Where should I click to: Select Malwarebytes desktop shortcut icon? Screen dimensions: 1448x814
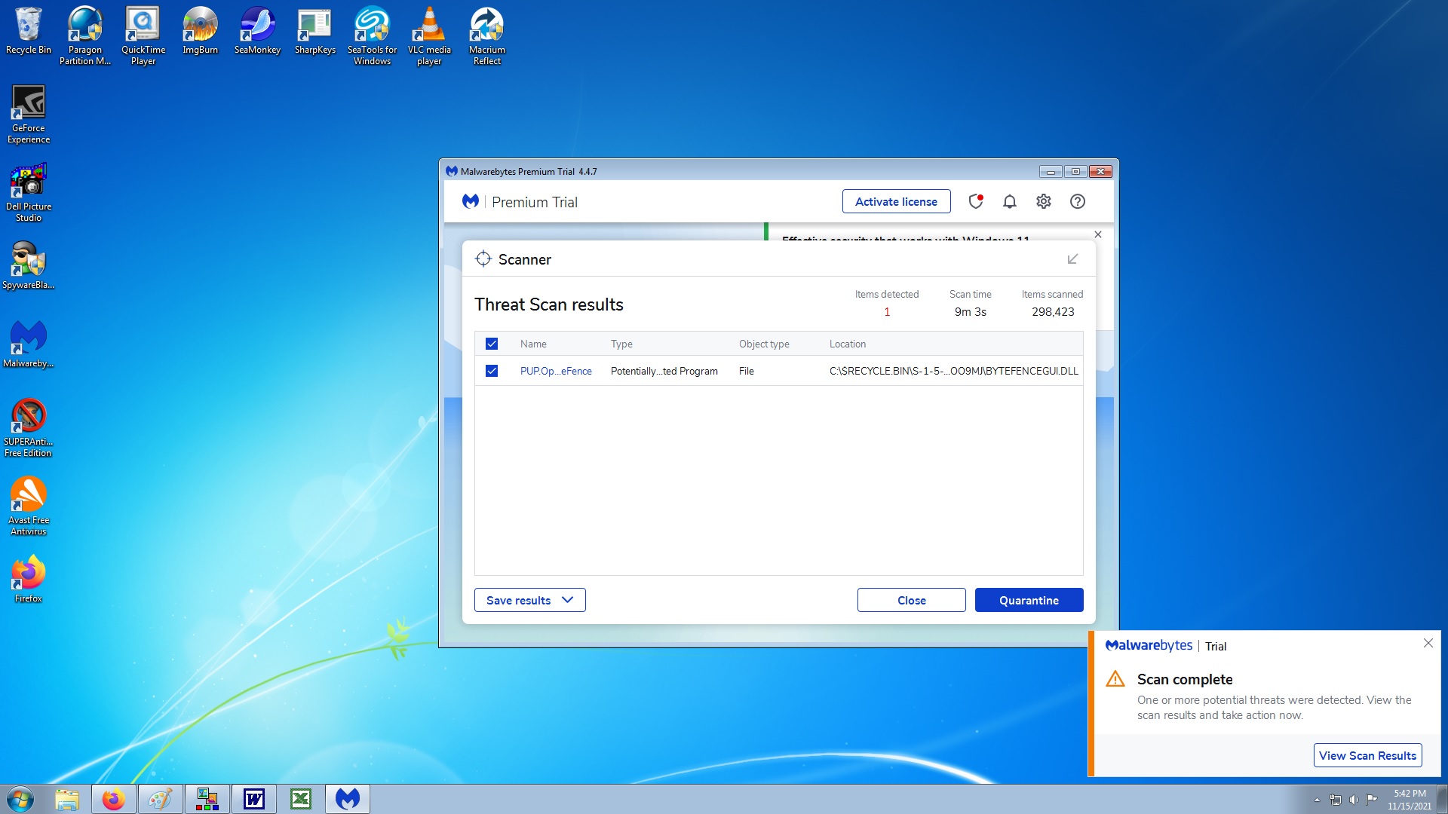pos(29,344)
